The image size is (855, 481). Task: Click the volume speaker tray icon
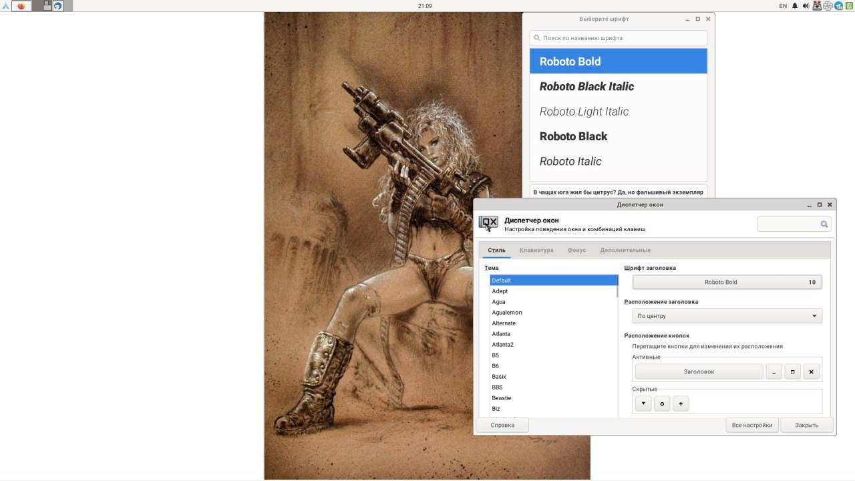click(806, 6)
